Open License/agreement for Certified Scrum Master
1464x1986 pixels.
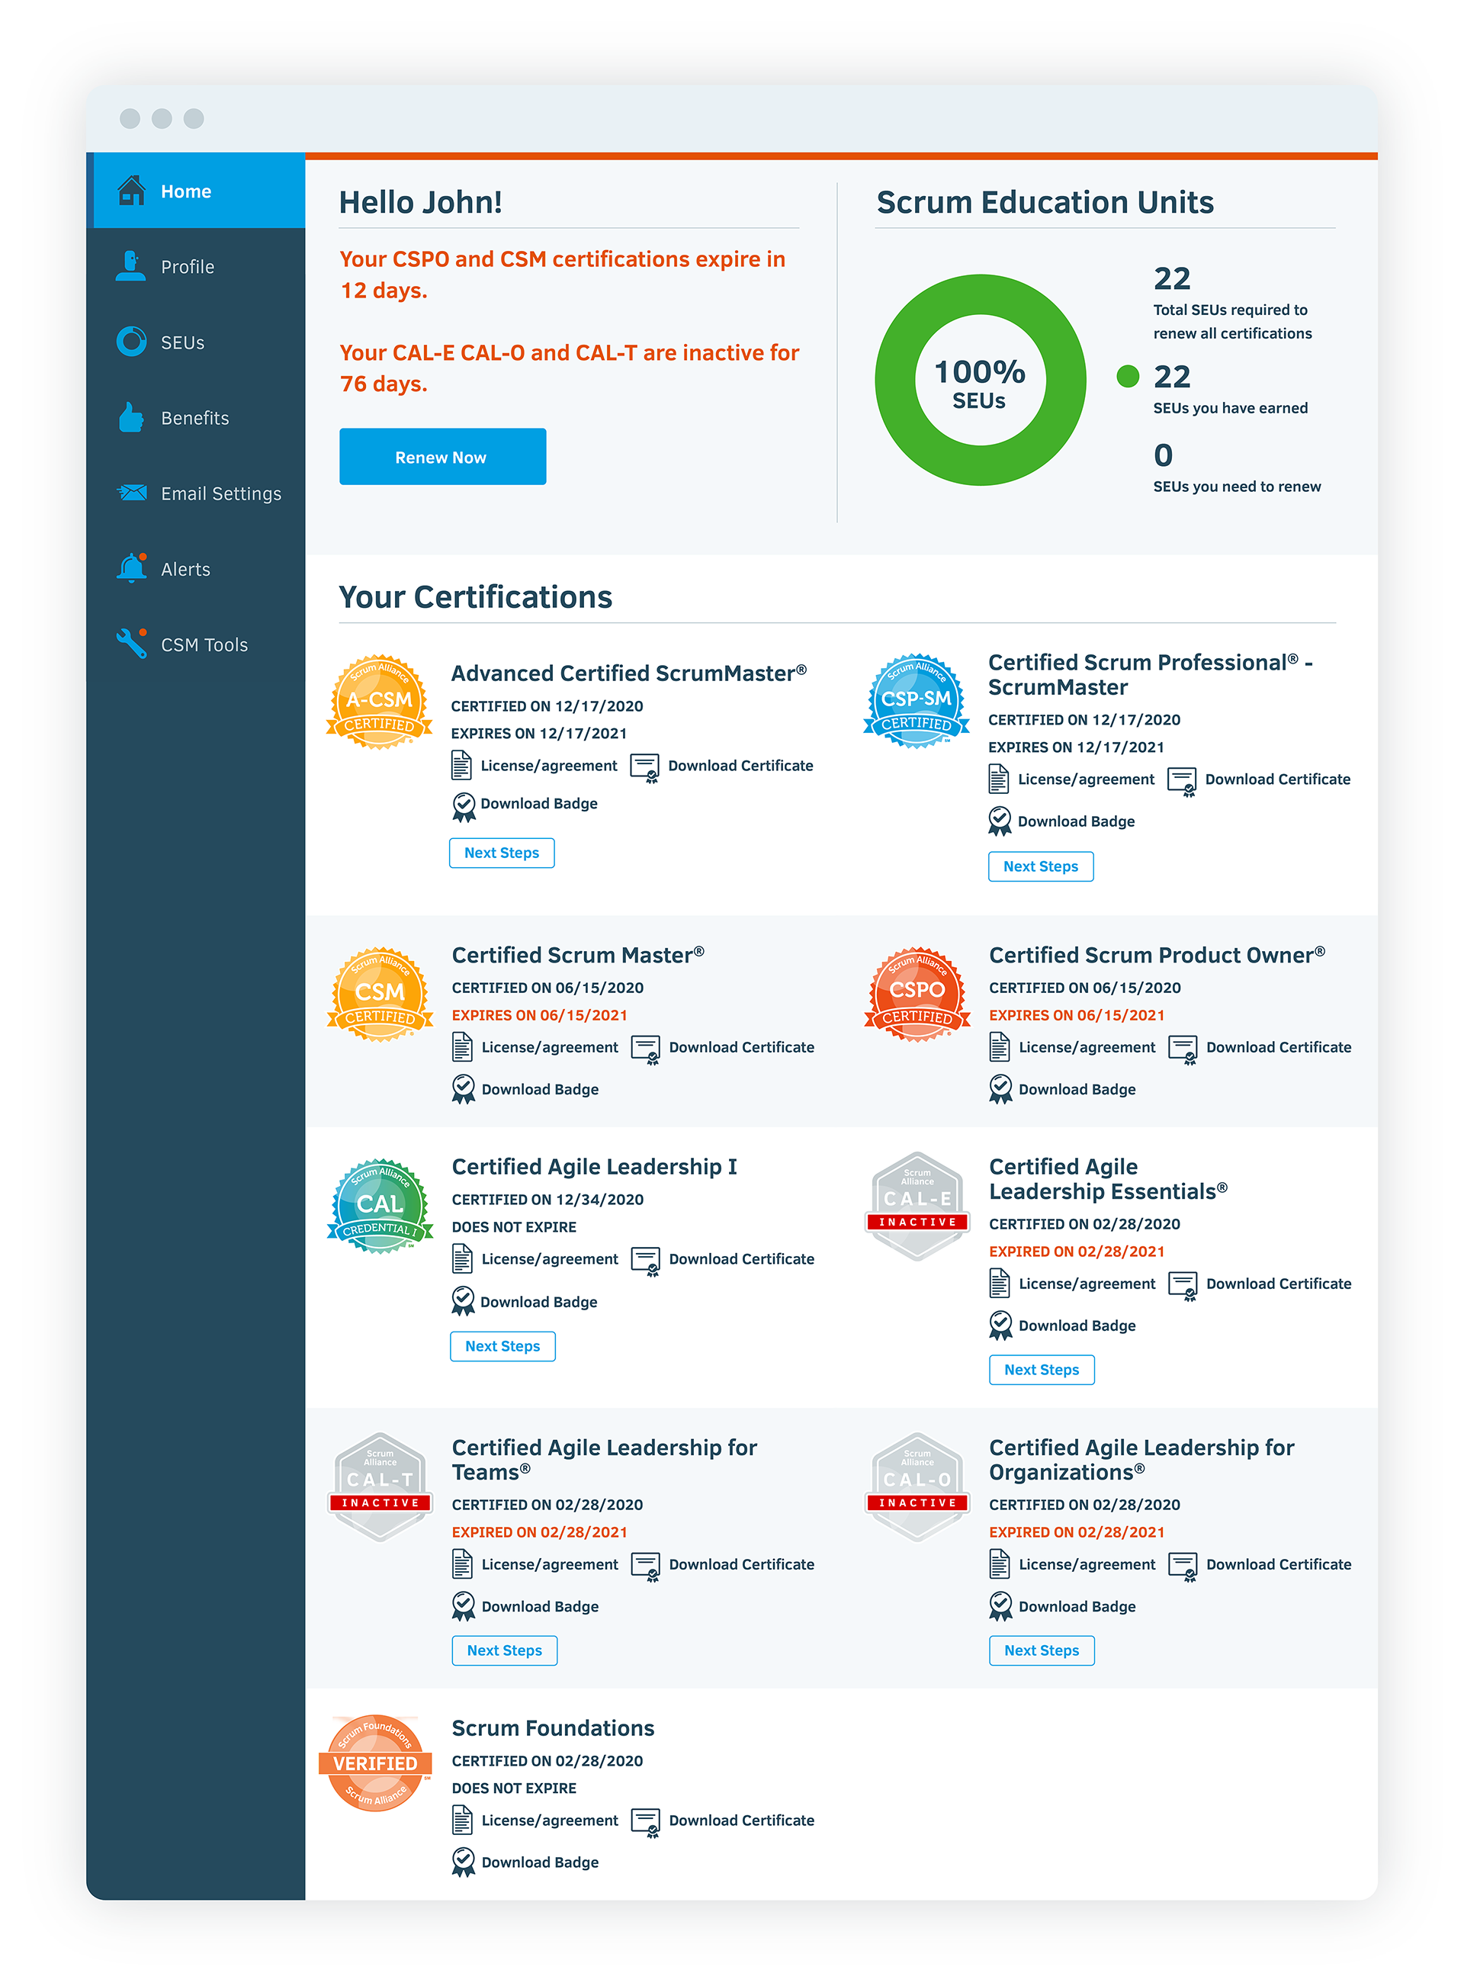pyautogui.click(x=550, y=1046)
